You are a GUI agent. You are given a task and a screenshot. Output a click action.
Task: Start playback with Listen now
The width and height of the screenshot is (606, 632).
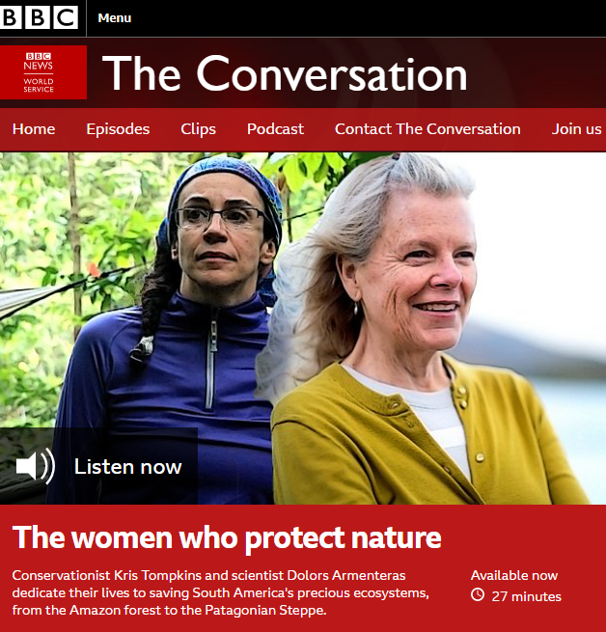coord(127,467)
